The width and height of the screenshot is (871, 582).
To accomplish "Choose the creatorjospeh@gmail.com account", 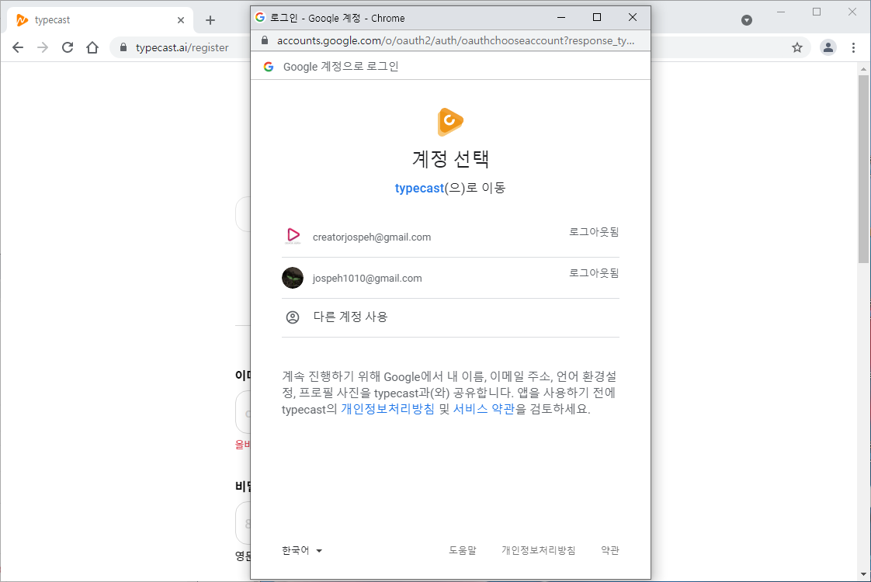I will (450, 237).
